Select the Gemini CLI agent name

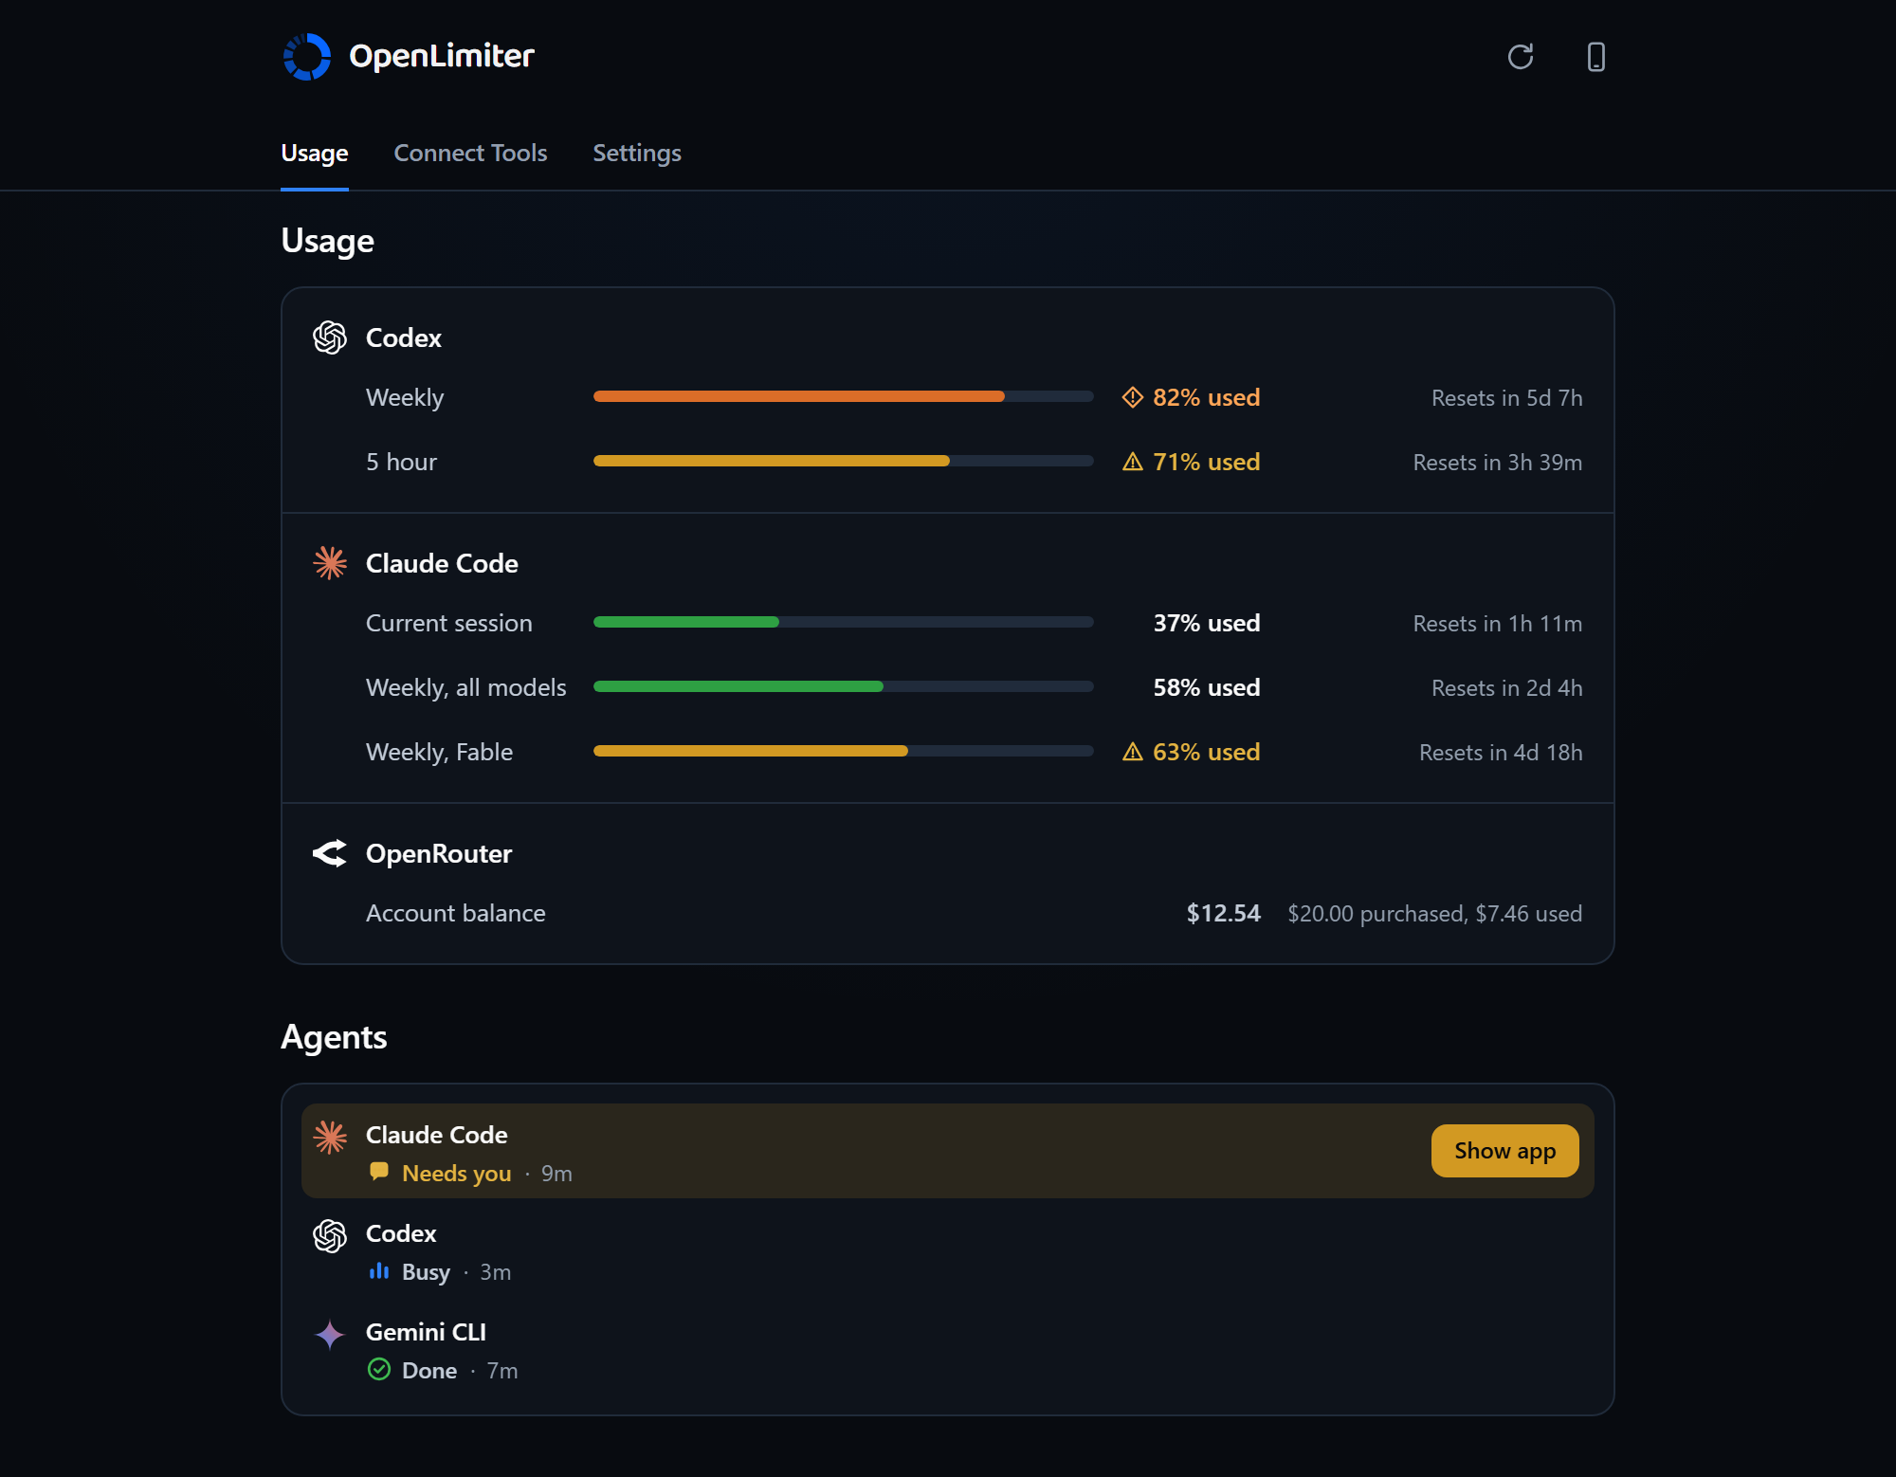point(426,1332)
